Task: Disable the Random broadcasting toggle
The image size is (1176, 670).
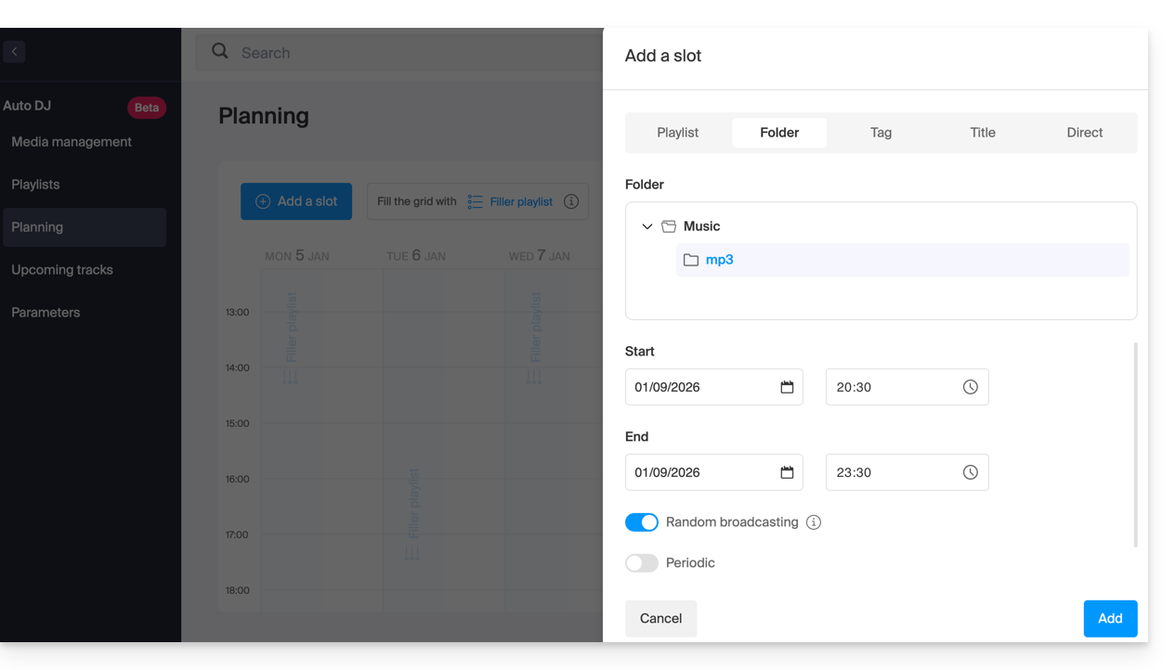Action: point(641,522)
